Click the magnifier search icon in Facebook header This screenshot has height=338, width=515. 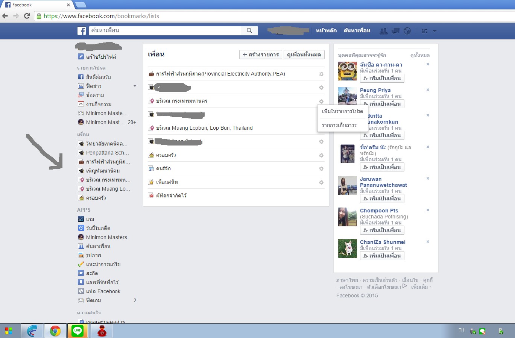(x=249, y=31)
